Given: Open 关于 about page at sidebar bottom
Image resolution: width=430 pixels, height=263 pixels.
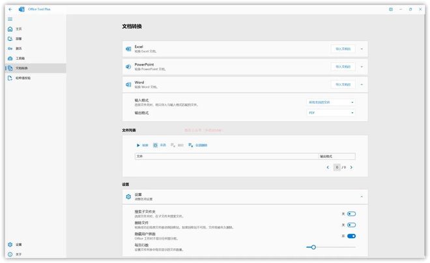Looking at the screenshot, I should click(x=35, y=255).
